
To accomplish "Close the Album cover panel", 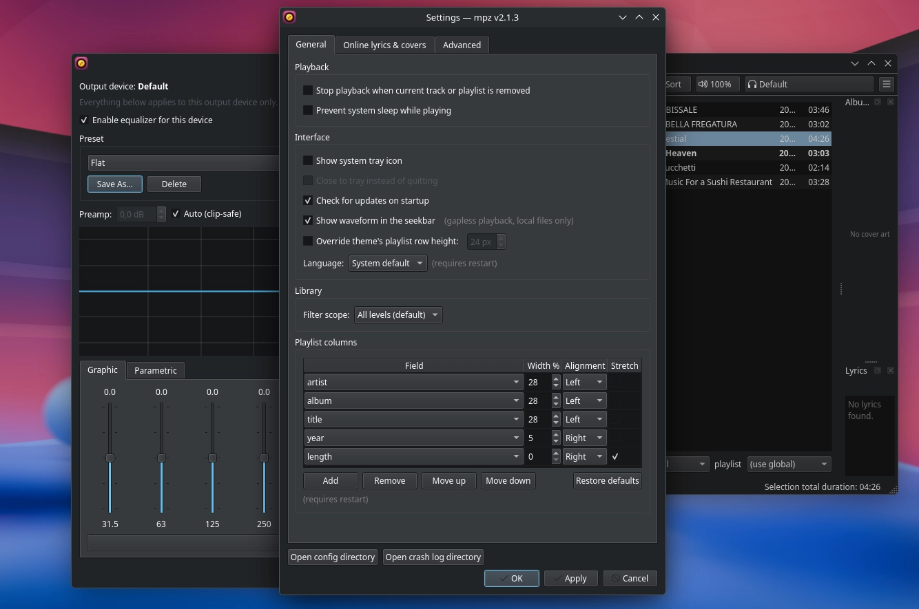I will tap(891, 102).
